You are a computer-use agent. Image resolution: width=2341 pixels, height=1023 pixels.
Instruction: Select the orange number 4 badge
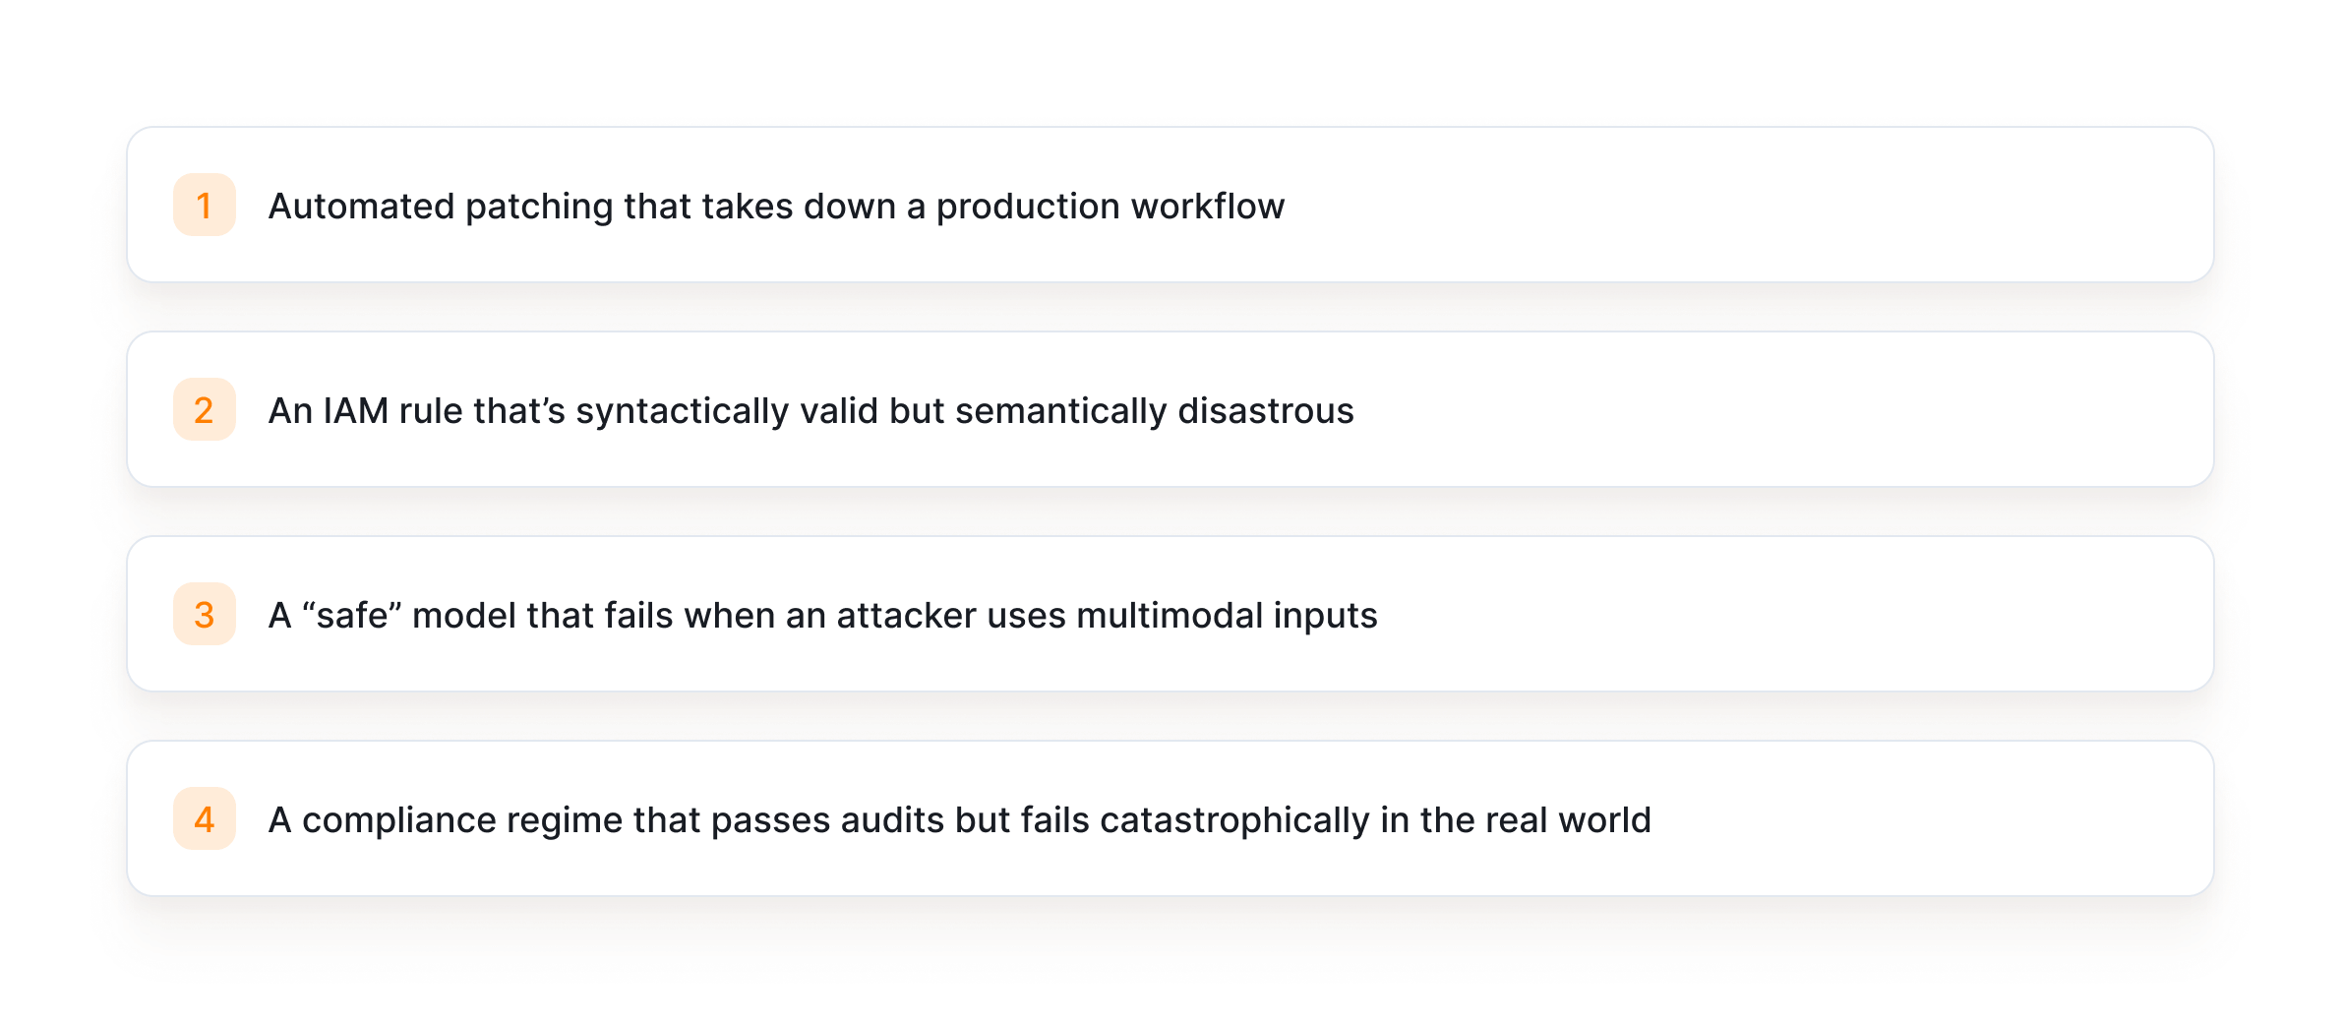pos(205,818)
